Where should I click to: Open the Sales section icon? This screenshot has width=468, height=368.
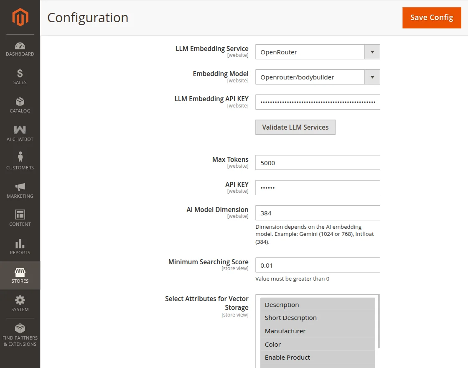[x=20, y=77]
